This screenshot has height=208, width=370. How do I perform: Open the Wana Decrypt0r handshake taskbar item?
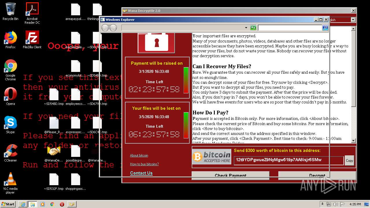click(72, 204)
